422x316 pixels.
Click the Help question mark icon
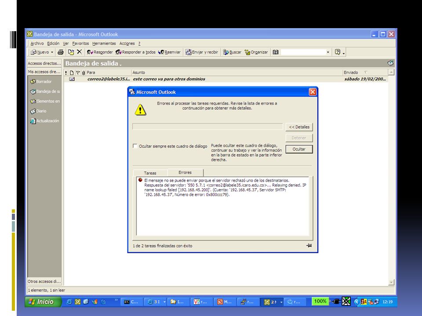pos(338,52)
